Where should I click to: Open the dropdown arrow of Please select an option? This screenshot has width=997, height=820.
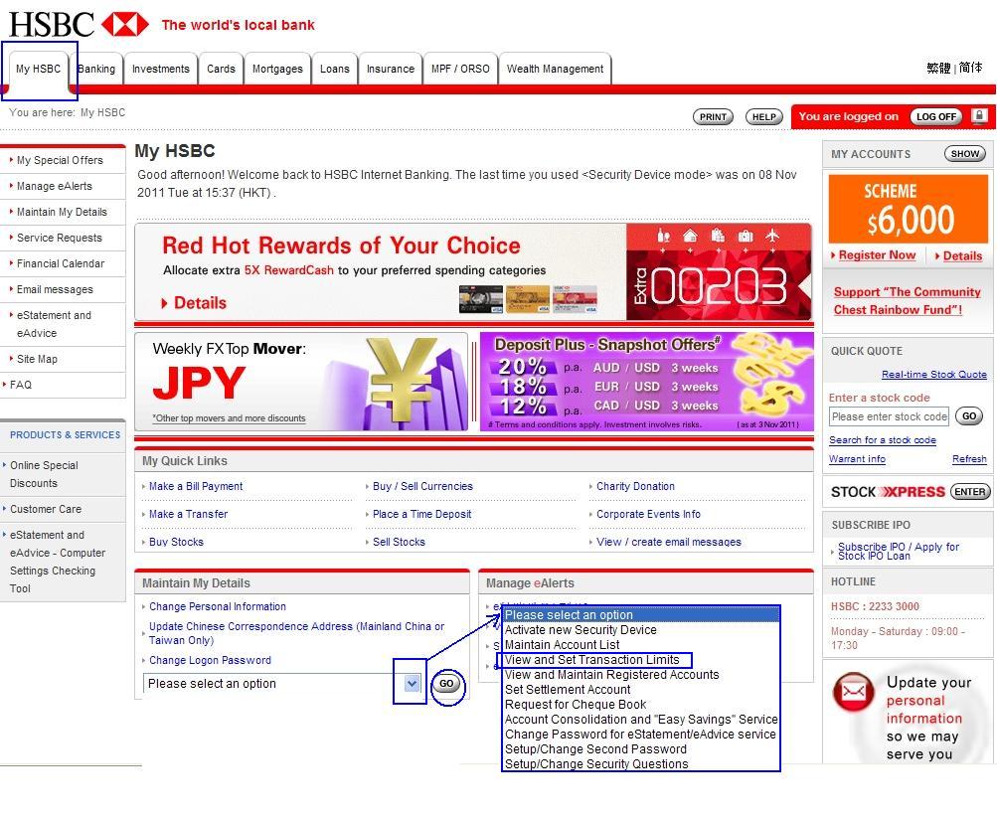coord(412,684)
